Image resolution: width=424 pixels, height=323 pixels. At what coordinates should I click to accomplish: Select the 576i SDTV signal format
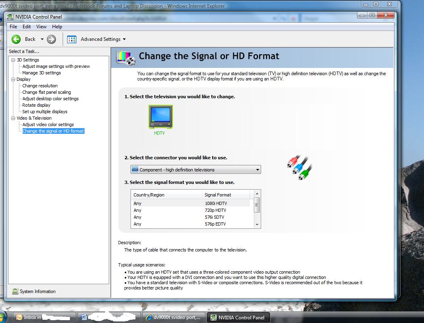190,217
